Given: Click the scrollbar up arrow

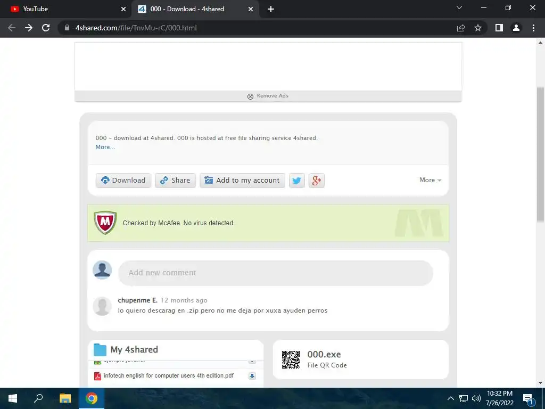Looking at the screenshot, I should (x=541, y=43).
